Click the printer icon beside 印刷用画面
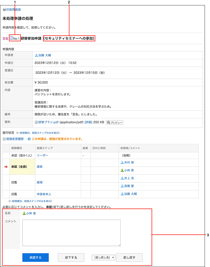This screenshot has height=267, width=210. 4,10
